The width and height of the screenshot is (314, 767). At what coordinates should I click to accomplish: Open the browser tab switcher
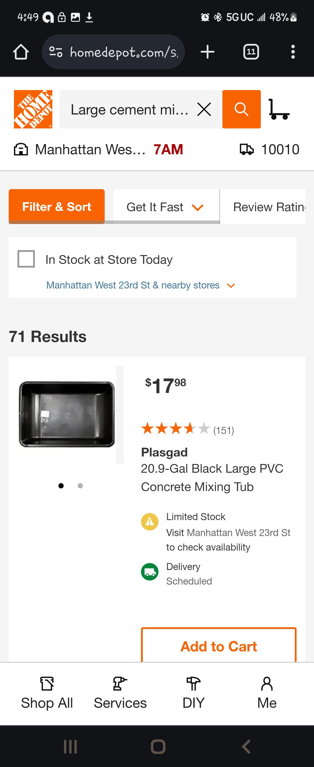pyautogui.click(x=251, y=52)
